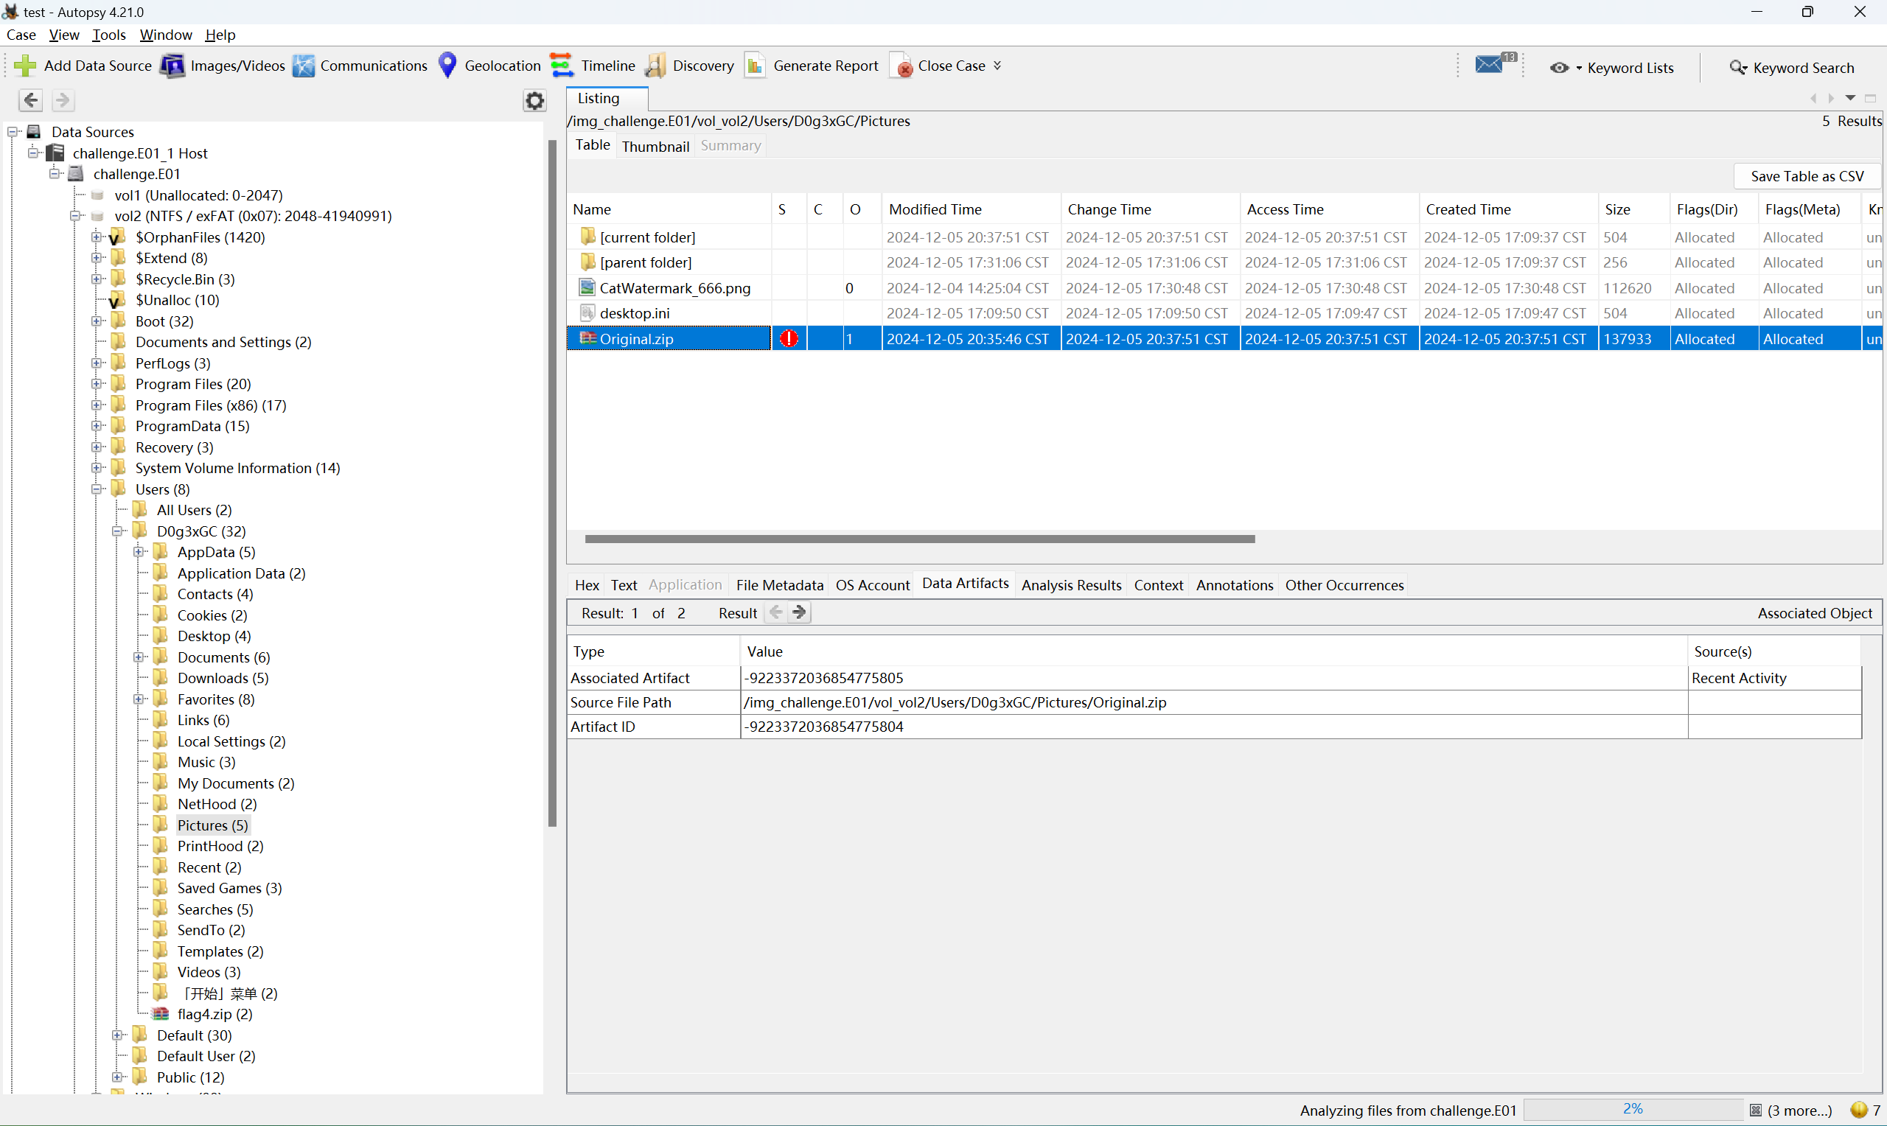Image resolution: width=1887 pixels, height=1126 pixels.
Task: Click the Generate Report icon
Action: [x=755, y=66]
